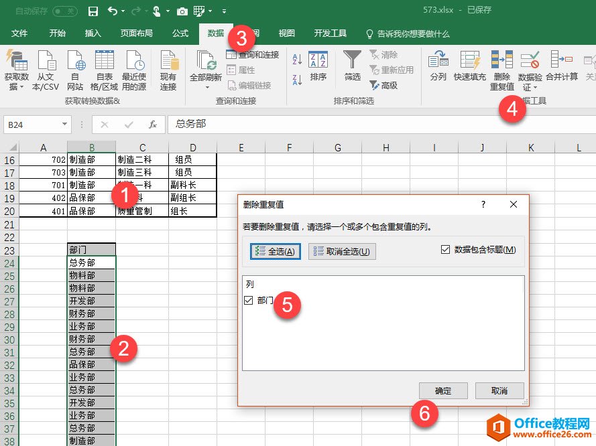
Task: Click the From Text/CSV (从文本/CSV) icon
Action: [46, 62]
